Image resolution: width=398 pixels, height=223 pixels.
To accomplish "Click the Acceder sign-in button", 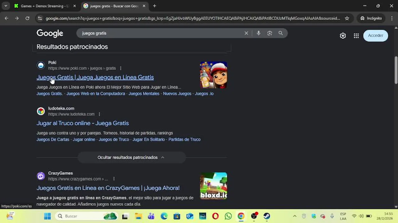I will (376, 36).
